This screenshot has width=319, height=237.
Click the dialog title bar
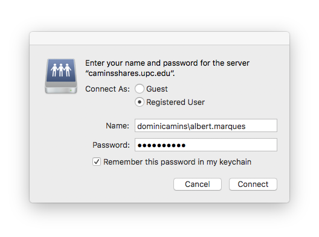click(x=159, y=39)
